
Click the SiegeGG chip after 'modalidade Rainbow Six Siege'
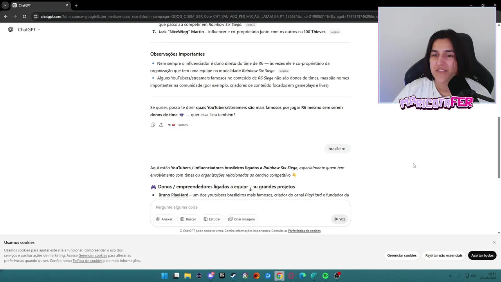[x=284, y=71]
